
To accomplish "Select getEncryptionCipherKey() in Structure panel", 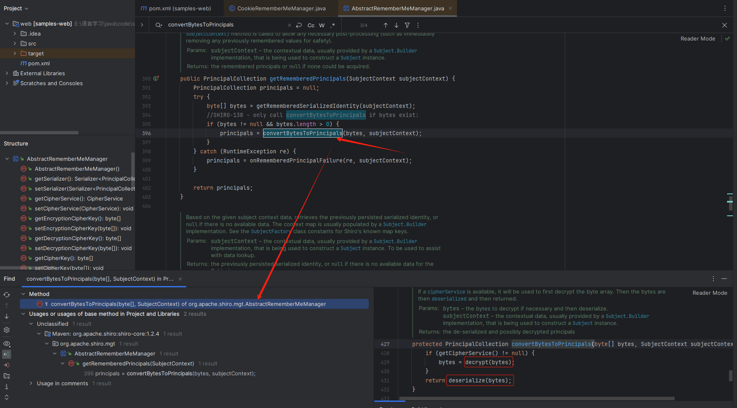I will click(x=77, y=218).
